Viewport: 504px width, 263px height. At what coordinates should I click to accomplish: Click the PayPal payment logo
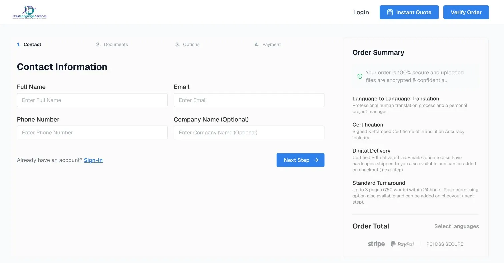coord(402,244)
